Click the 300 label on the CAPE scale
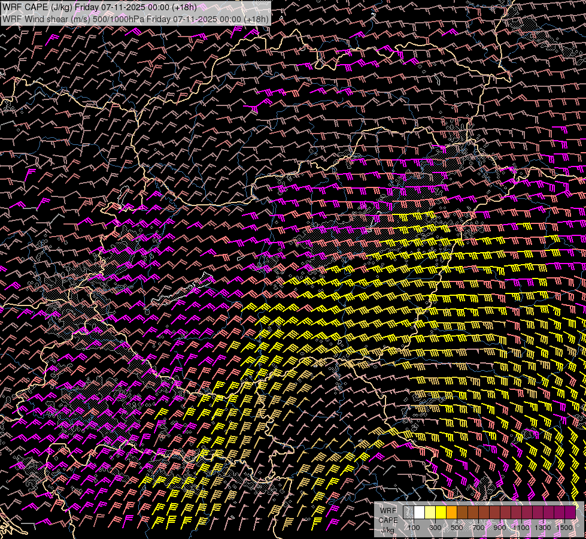 click(435, 528)
